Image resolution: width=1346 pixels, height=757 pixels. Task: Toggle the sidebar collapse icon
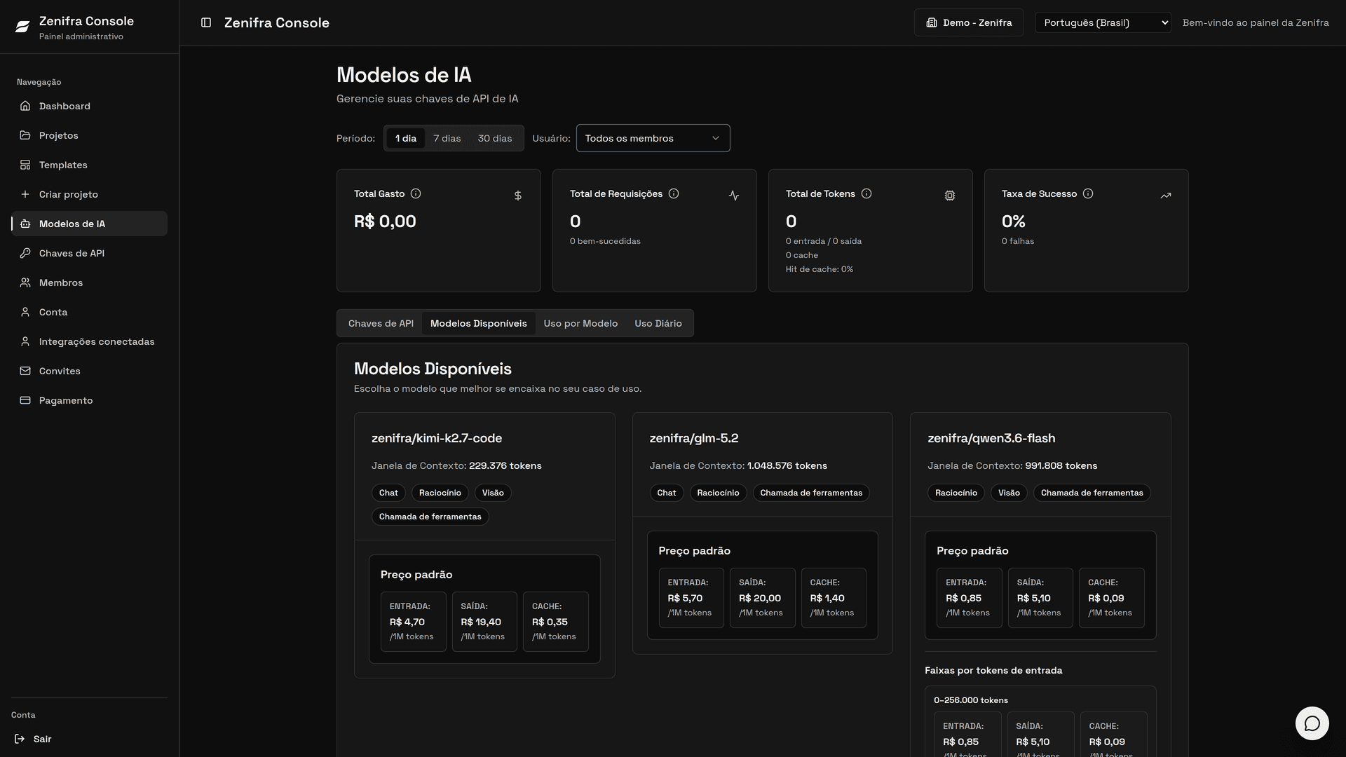click(x=206, y=22)
